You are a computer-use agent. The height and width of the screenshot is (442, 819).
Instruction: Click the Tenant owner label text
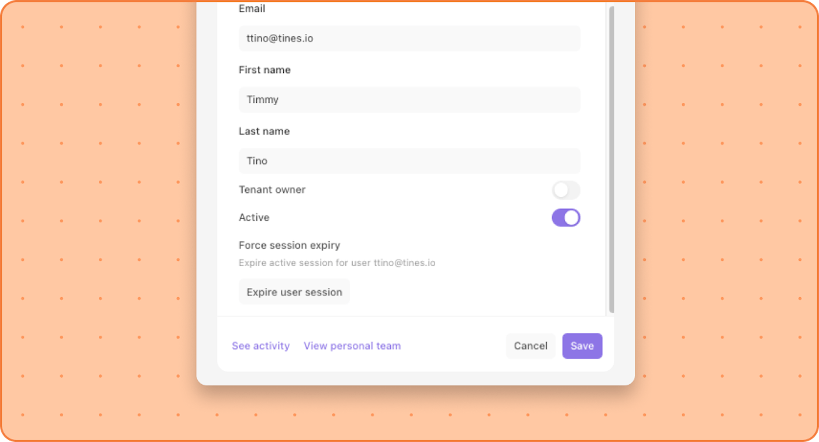click(272, 190)
